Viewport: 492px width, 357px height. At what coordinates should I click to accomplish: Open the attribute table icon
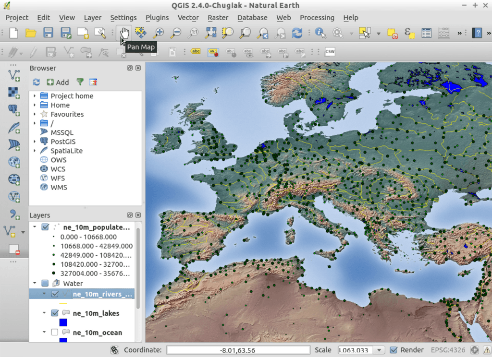[x=426, y=33]
